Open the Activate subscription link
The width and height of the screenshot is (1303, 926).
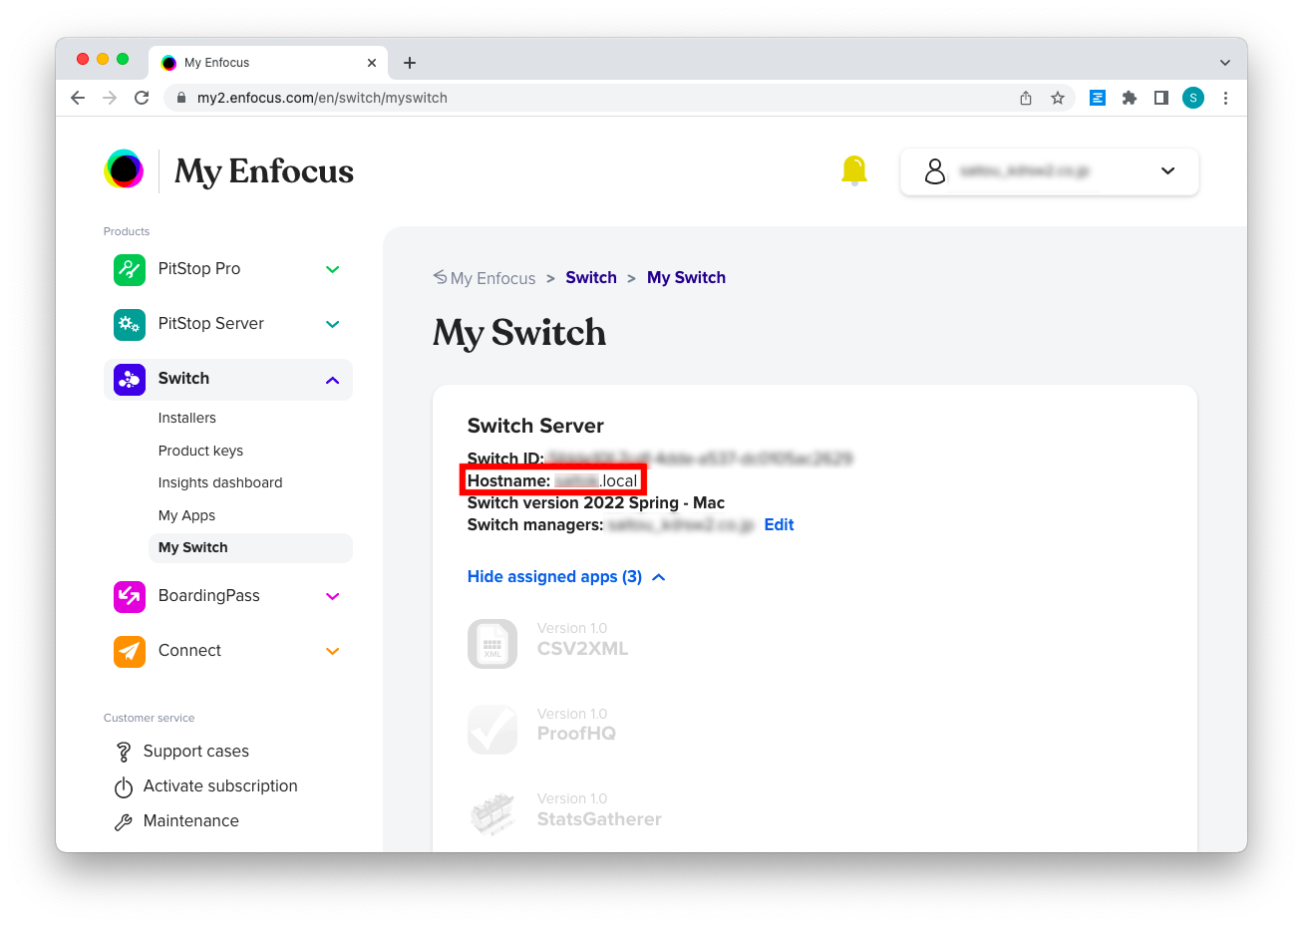pos(220,785)
